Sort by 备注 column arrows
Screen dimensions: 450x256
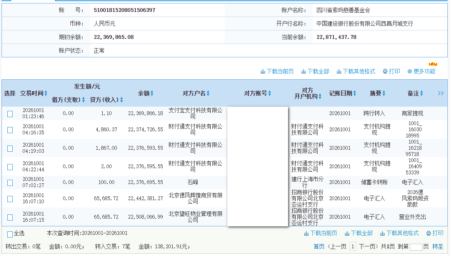click(x=422, y=93)
